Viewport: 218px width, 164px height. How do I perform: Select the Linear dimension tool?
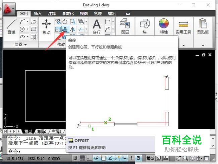click(108, 22)
